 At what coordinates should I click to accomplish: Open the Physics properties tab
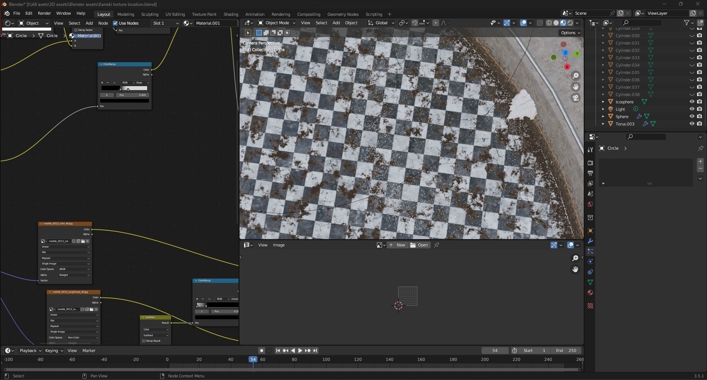(590, 262)
